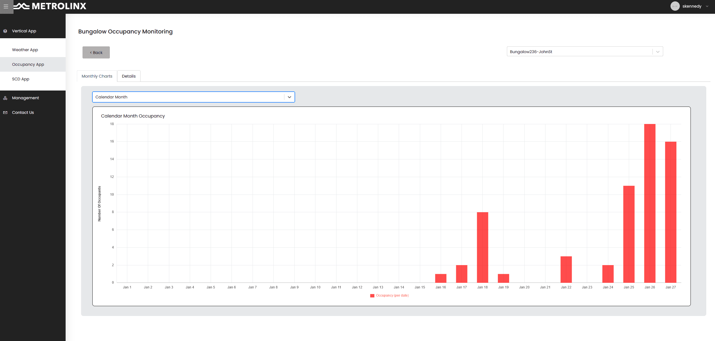Image resolution: width=715 pixels, height=341 pixels.
Task: Open Occupancy App from sidebar
Action: pos(33,64)
